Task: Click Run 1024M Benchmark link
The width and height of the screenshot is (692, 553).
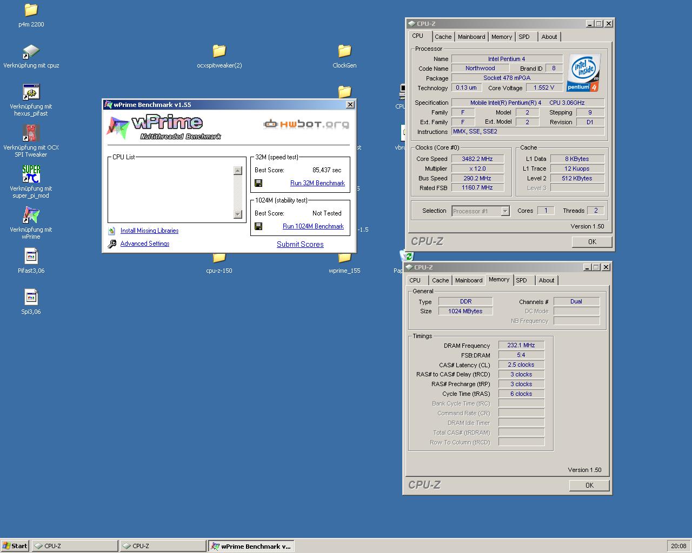Action: coord(313,226)
